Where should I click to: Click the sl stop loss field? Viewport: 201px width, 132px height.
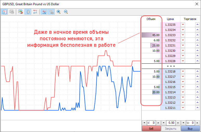(x=151, y=123)
